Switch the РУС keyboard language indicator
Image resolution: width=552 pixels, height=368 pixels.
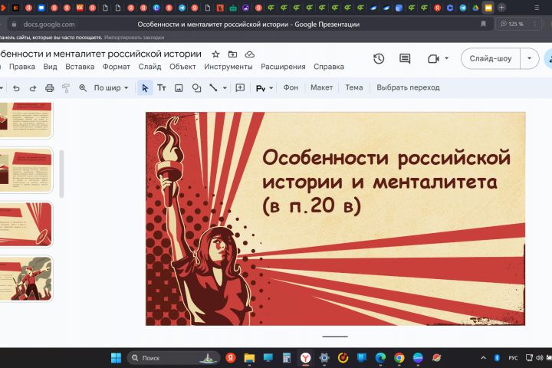click(x=513, y=358)
